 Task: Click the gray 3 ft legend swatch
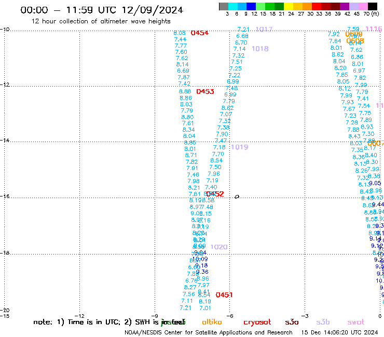(224, 6)
